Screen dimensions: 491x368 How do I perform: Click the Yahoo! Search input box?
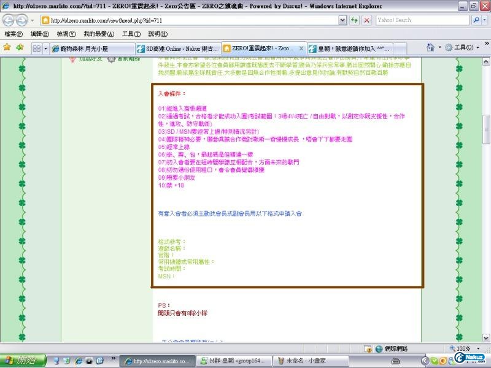click(x=422, y=20)
